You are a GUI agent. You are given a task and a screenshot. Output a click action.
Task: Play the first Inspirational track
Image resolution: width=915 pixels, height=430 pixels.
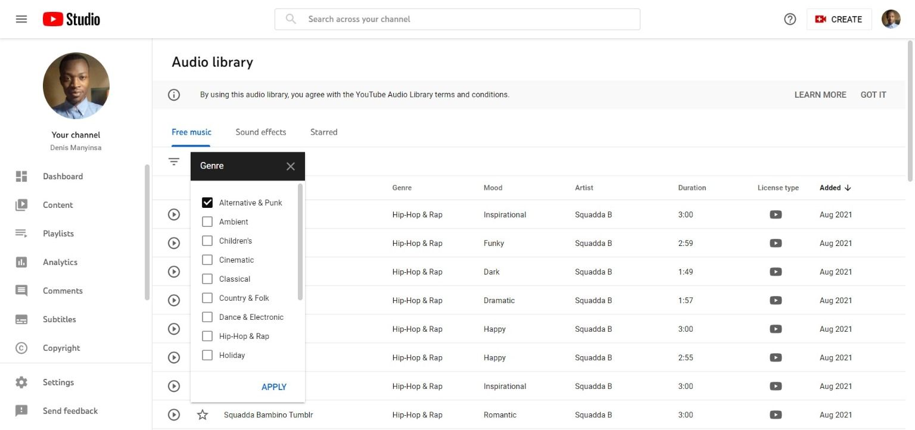174,214
